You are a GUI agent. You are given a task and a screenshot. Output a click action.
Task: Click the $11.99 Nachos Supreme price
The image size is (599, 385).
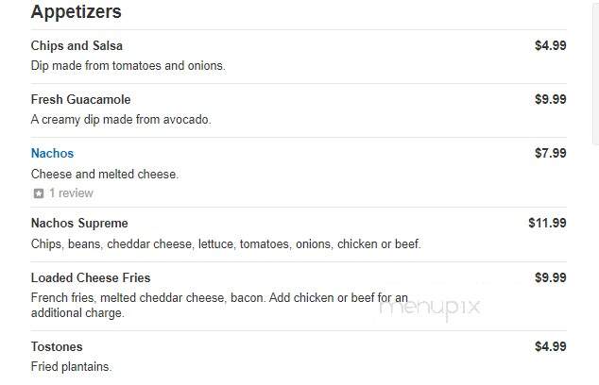tap(547, 223)
